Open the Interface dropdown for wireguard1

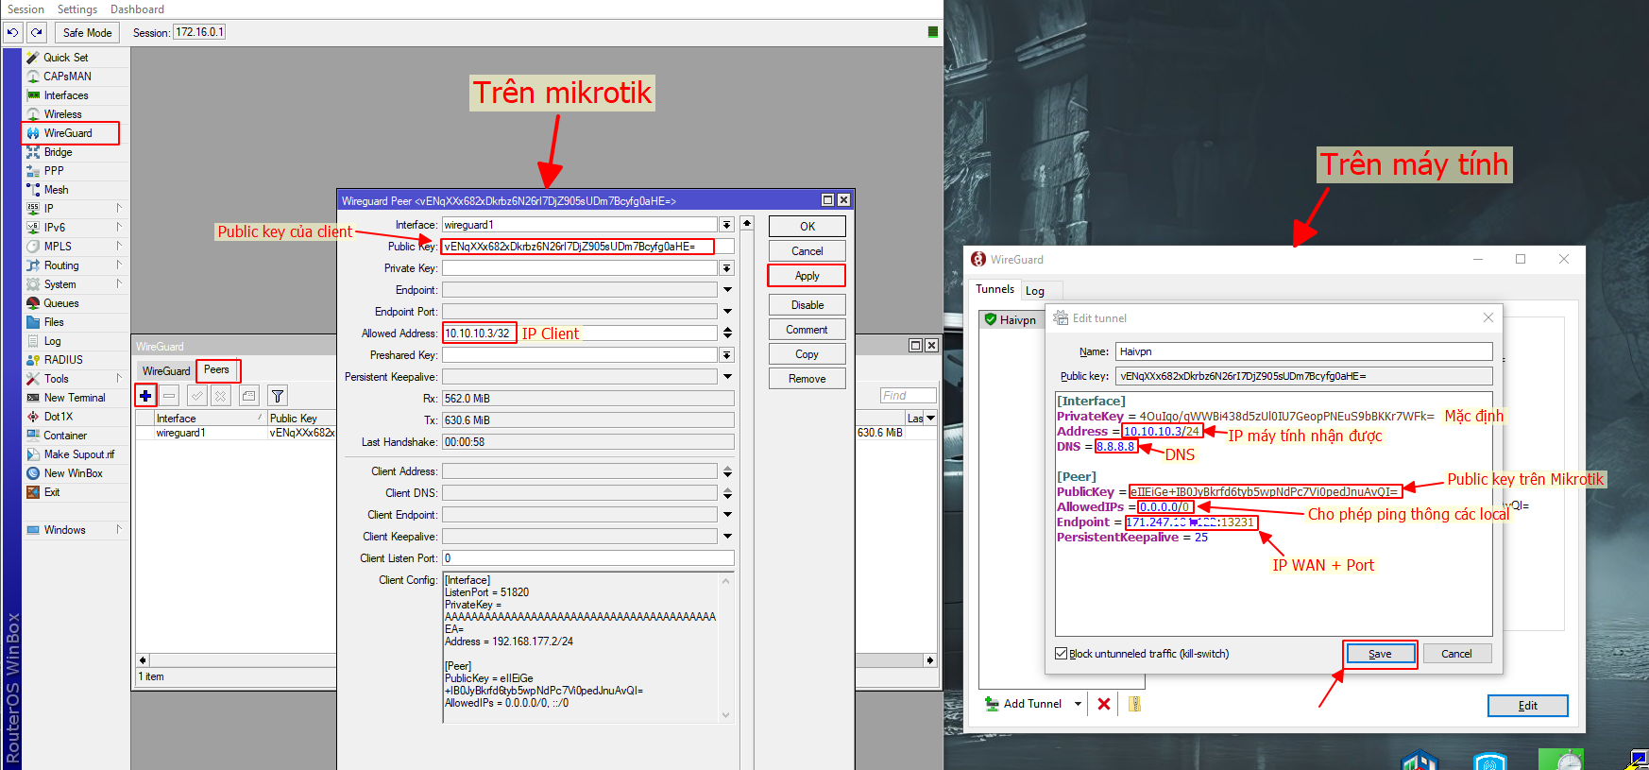(x=726, y=225)
